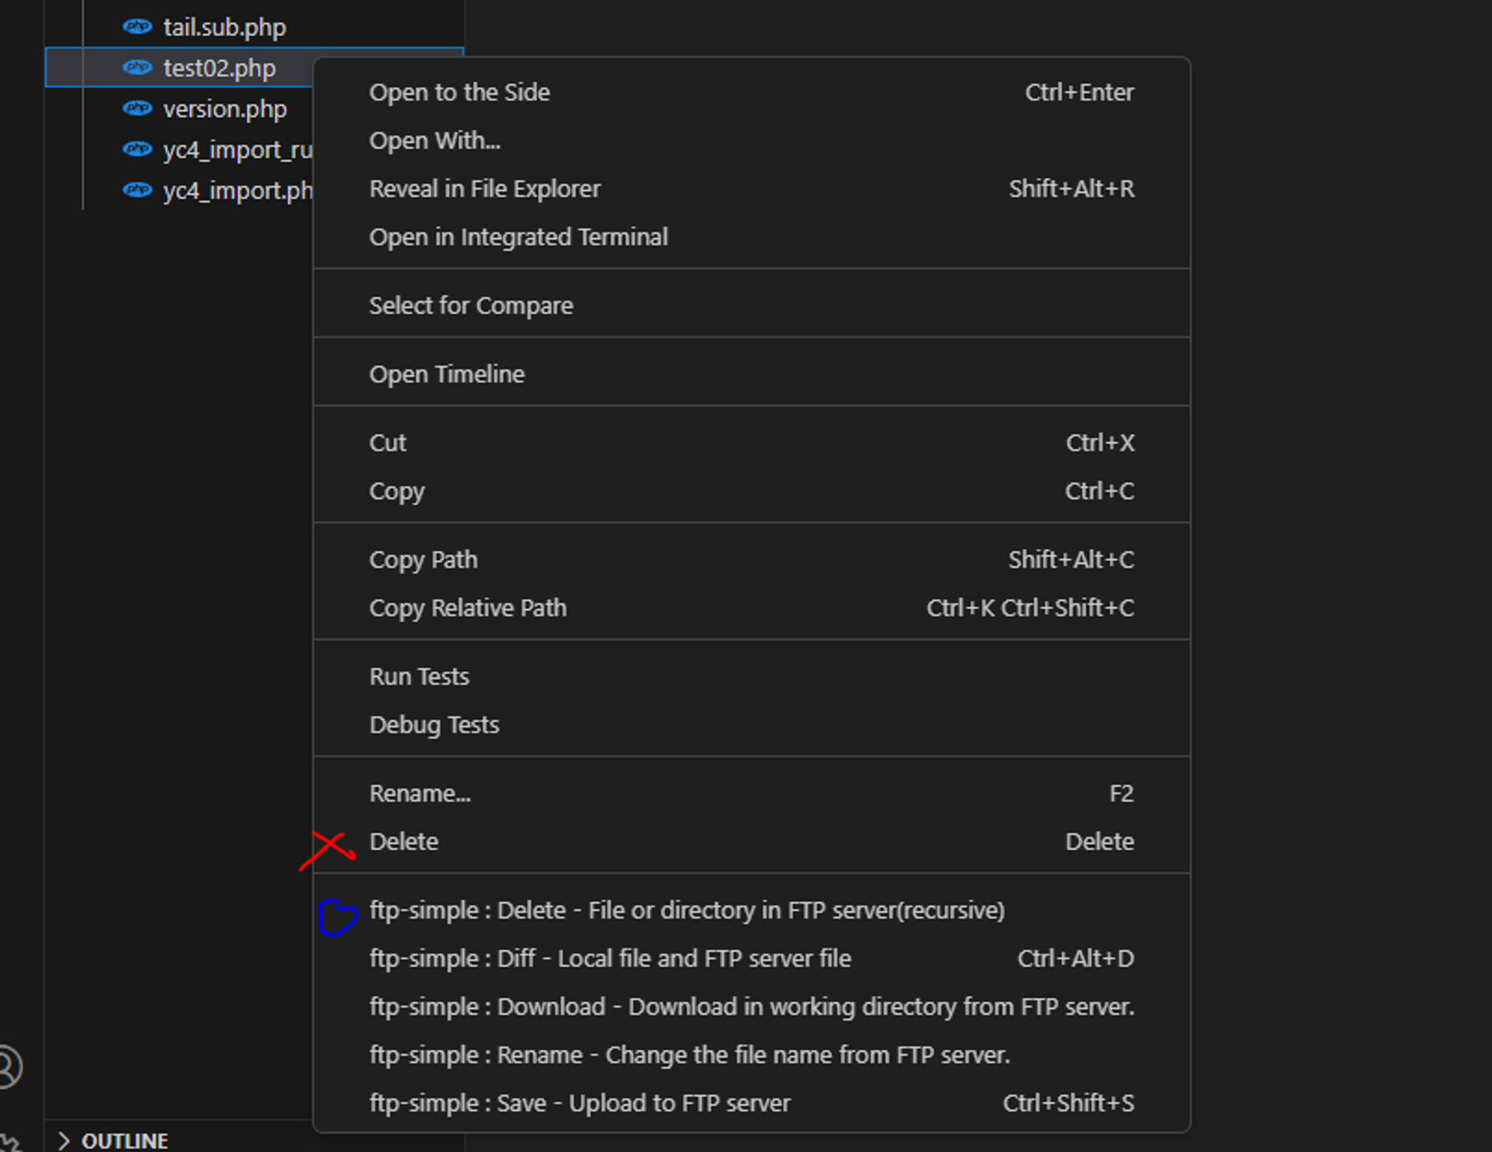Choose Open in Integrated Terminal
This screenshot has height=1152, width=1492.
(x=518, y=237)
